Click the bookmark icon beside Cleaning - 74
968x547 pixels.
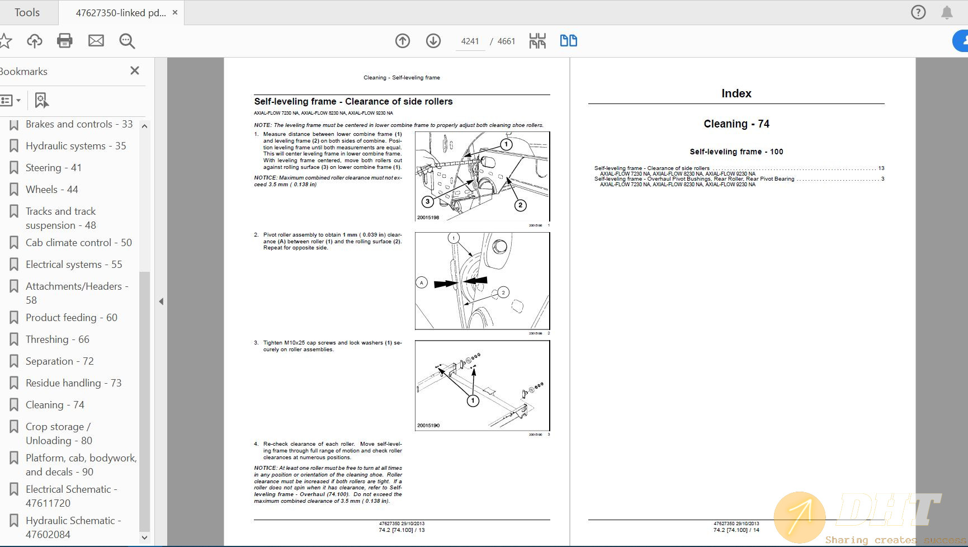[14, 405]
